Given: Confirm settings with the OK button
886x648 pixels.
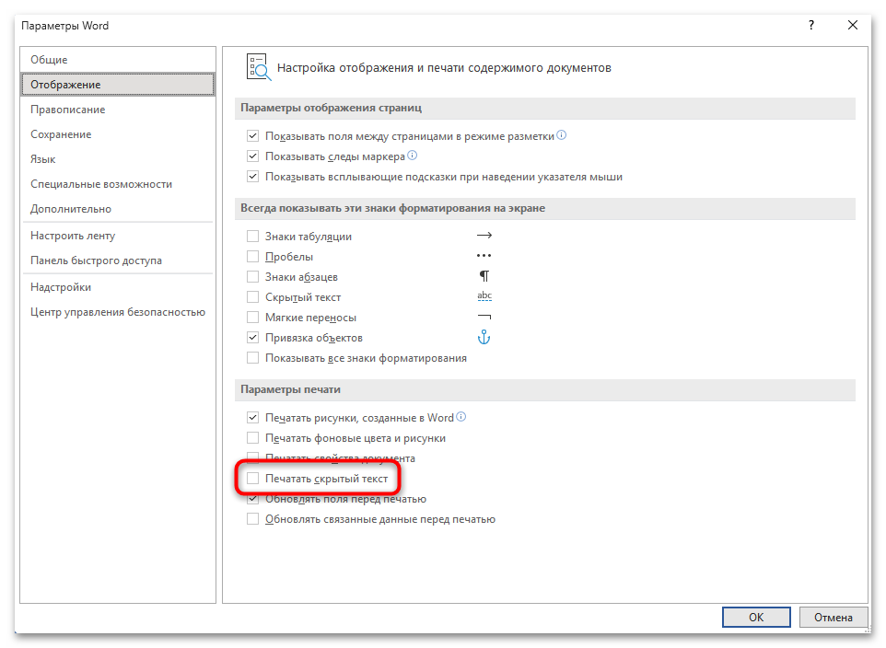Looking at the screenshot, I should tap(755, 618).
